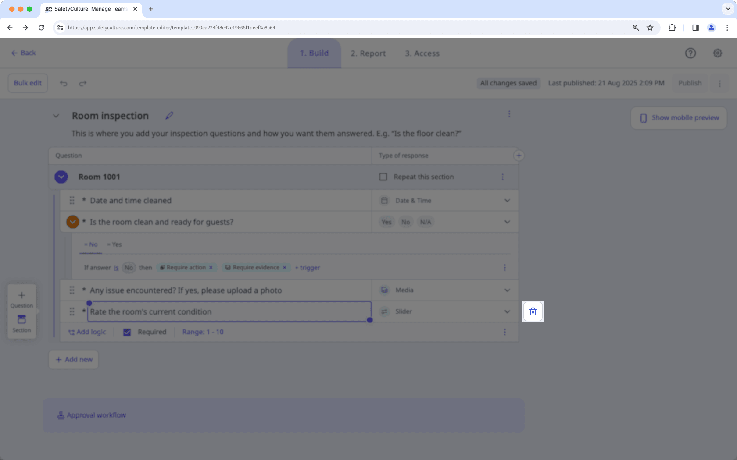737x460 pixels.
Task: Open the Access tab
Action: (422, 53)
